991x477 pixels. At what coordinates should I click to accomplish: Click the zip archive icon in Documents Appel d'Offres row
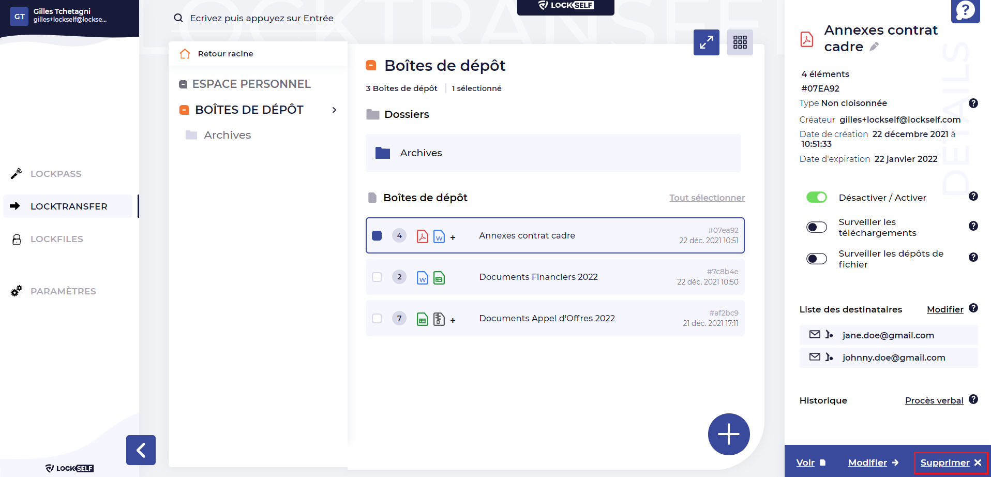click(x=439, y=319)
